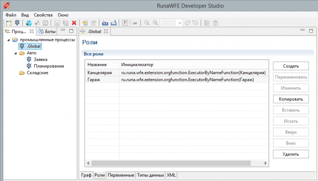Click the Название column header
The image size is (318, 181).
[102, 65]
